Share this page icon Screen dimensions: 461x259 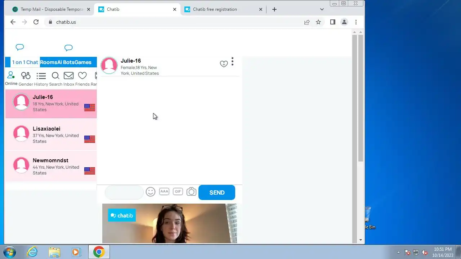pyautogui.click(x=307, y=22)
